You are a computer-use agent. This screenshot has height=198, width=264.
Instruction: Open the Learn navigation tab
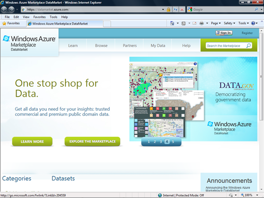coord(73,45)
